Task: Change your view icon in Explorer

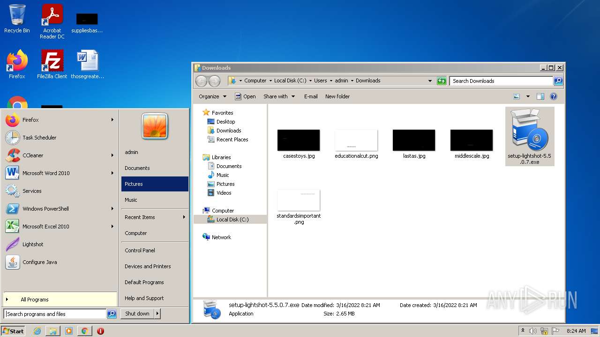Action: [517, 96]
